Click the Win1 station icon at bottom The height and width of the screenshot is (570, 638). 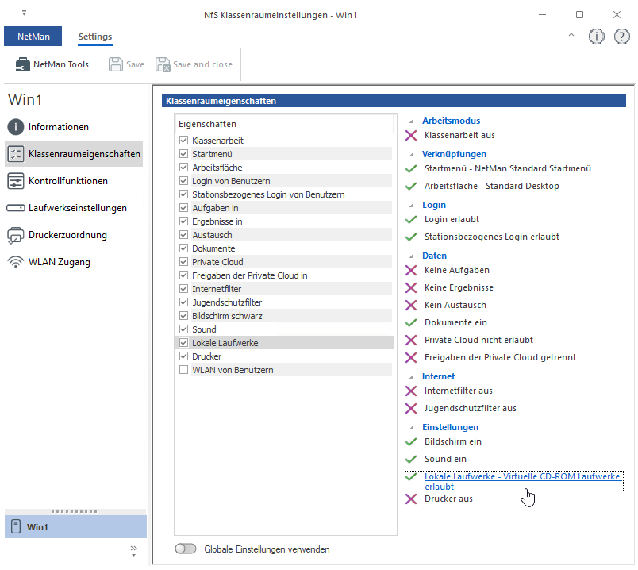click(16, 526)
